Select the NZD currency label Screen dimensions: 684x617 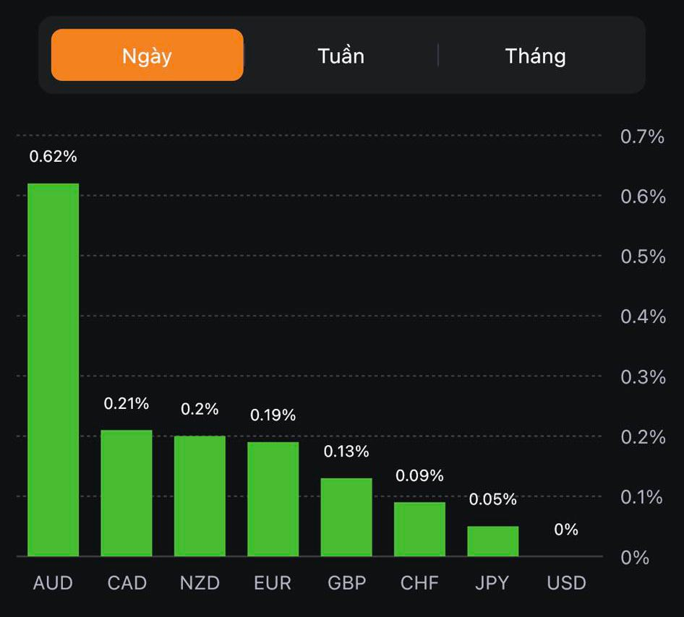[200, 583]
